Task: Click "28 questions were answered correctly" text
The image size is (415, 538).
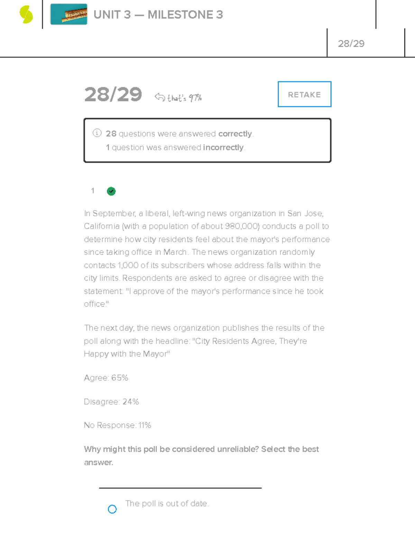Action: (179, 134)
